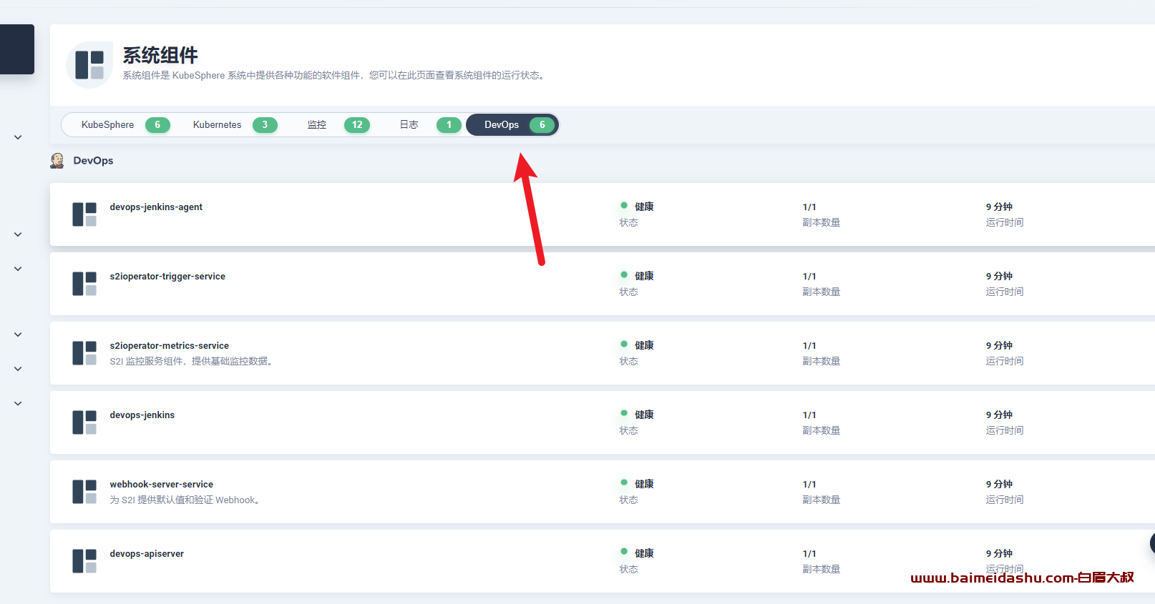Screen dimensions: 1155x604
Task: Click the 为 S2I 提供默认值和验证 Webhook description
Action: click(185, 500)
